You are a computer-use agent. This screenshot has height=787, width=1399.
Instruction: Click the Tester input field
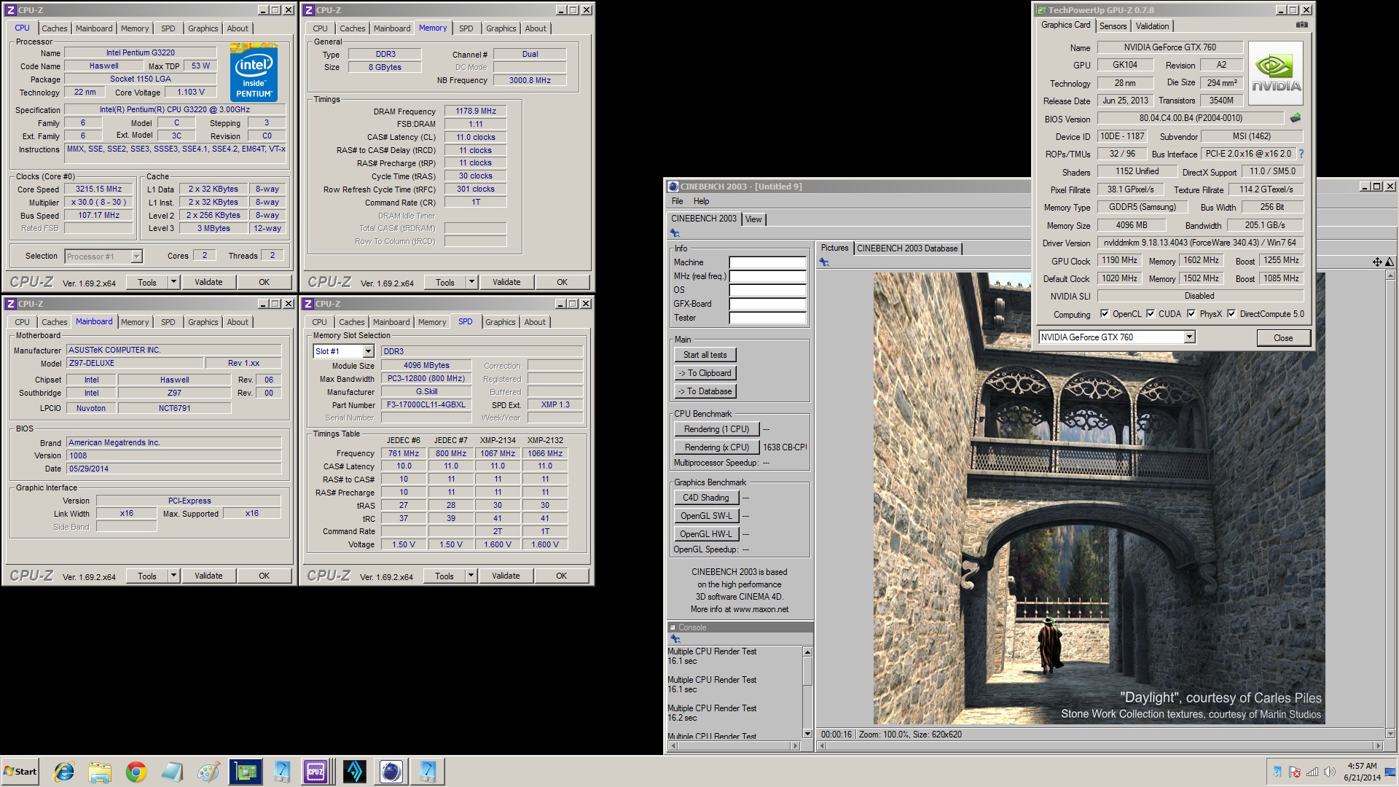pos(767,318)
